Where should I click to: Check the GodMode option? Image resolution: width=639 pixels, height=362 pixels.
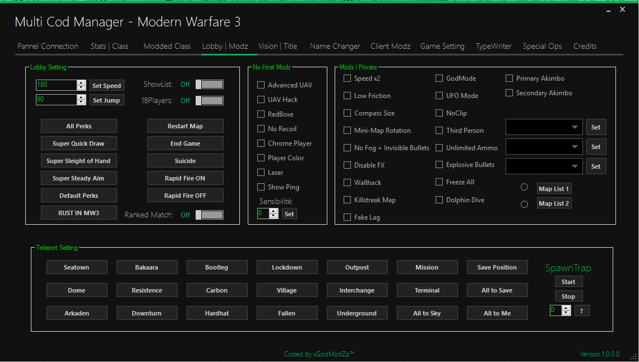[439, 78]
